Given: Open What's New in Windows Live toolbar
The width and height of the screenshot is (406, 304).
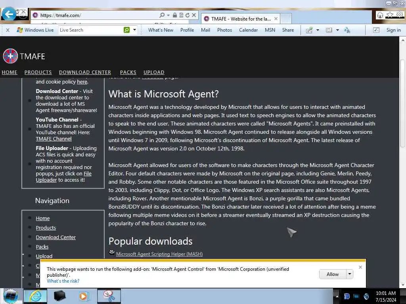Looking at the screenshot, I should pos(161,30).
